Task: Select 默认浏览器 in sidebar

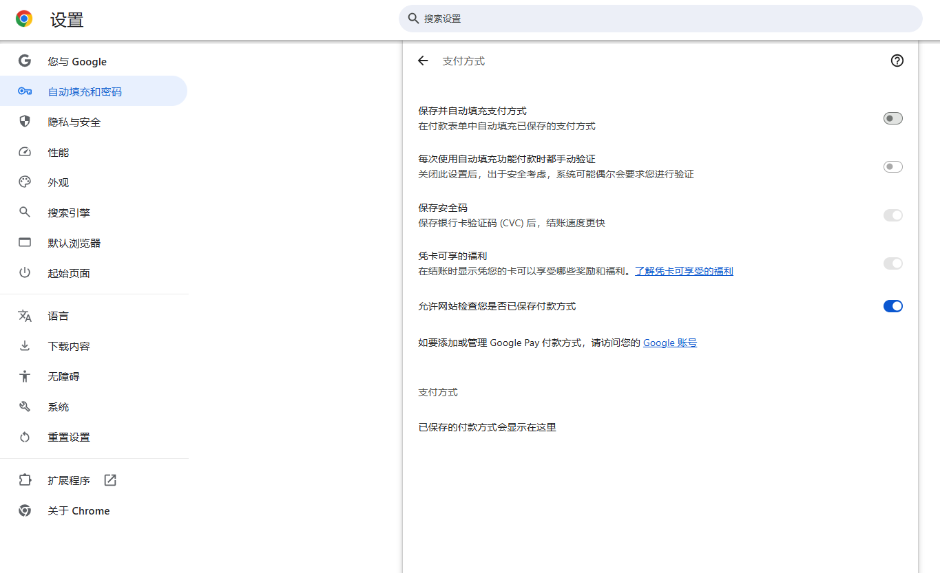Action: tap(94, 243)
